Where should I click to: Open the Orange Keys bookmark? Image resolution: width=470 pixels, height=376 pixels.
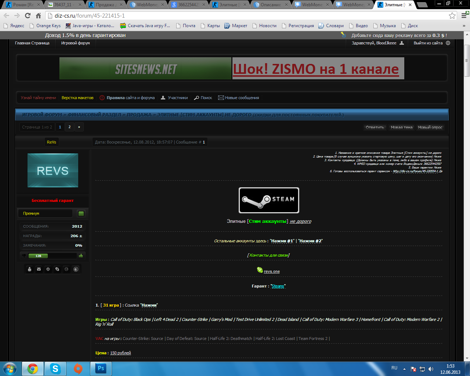[x=45, y=26]
